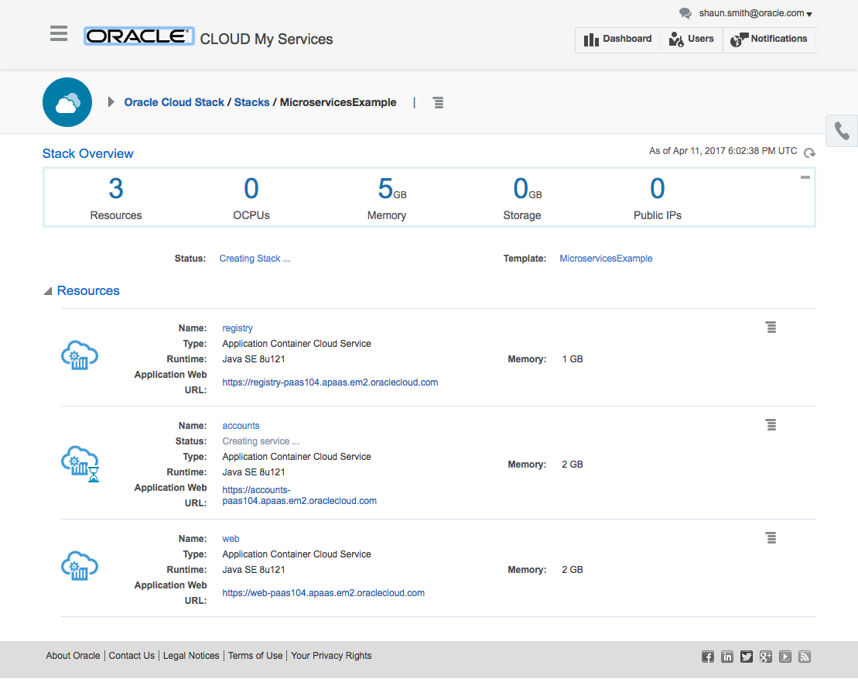The image size is (858, 679).
Task: Click the Oracle logo
Action: [139, 36]
